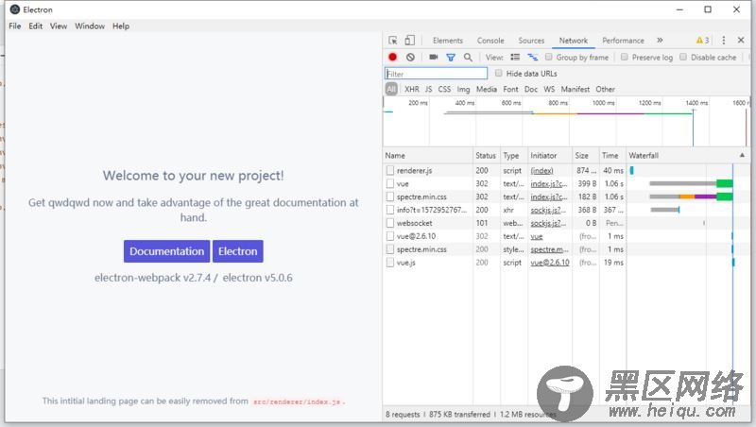This screenshot has height=427, width=756.
Task: Open network search with magnifier icon
Action: click(x=468, y=57)
